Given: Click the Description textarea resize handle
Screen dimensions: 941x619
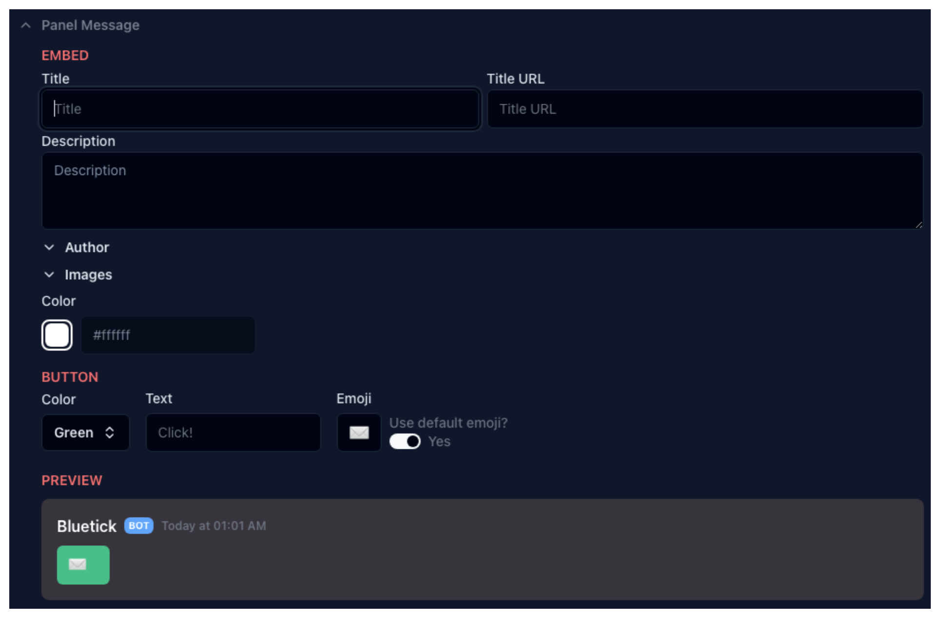Looking at the screenshot, I should tap(919, 225).
